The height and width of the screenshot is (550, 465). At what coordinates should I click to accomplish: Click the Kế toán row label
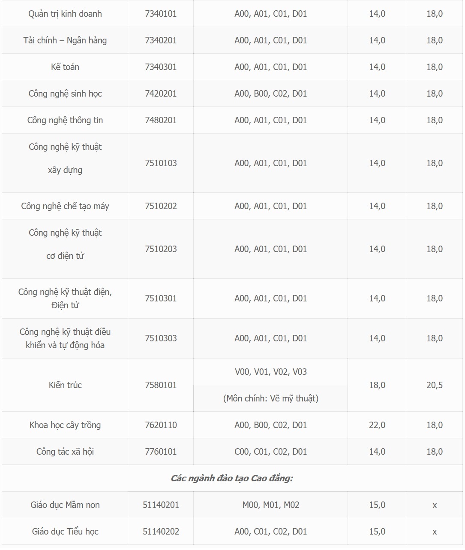[x=65, y=67]
